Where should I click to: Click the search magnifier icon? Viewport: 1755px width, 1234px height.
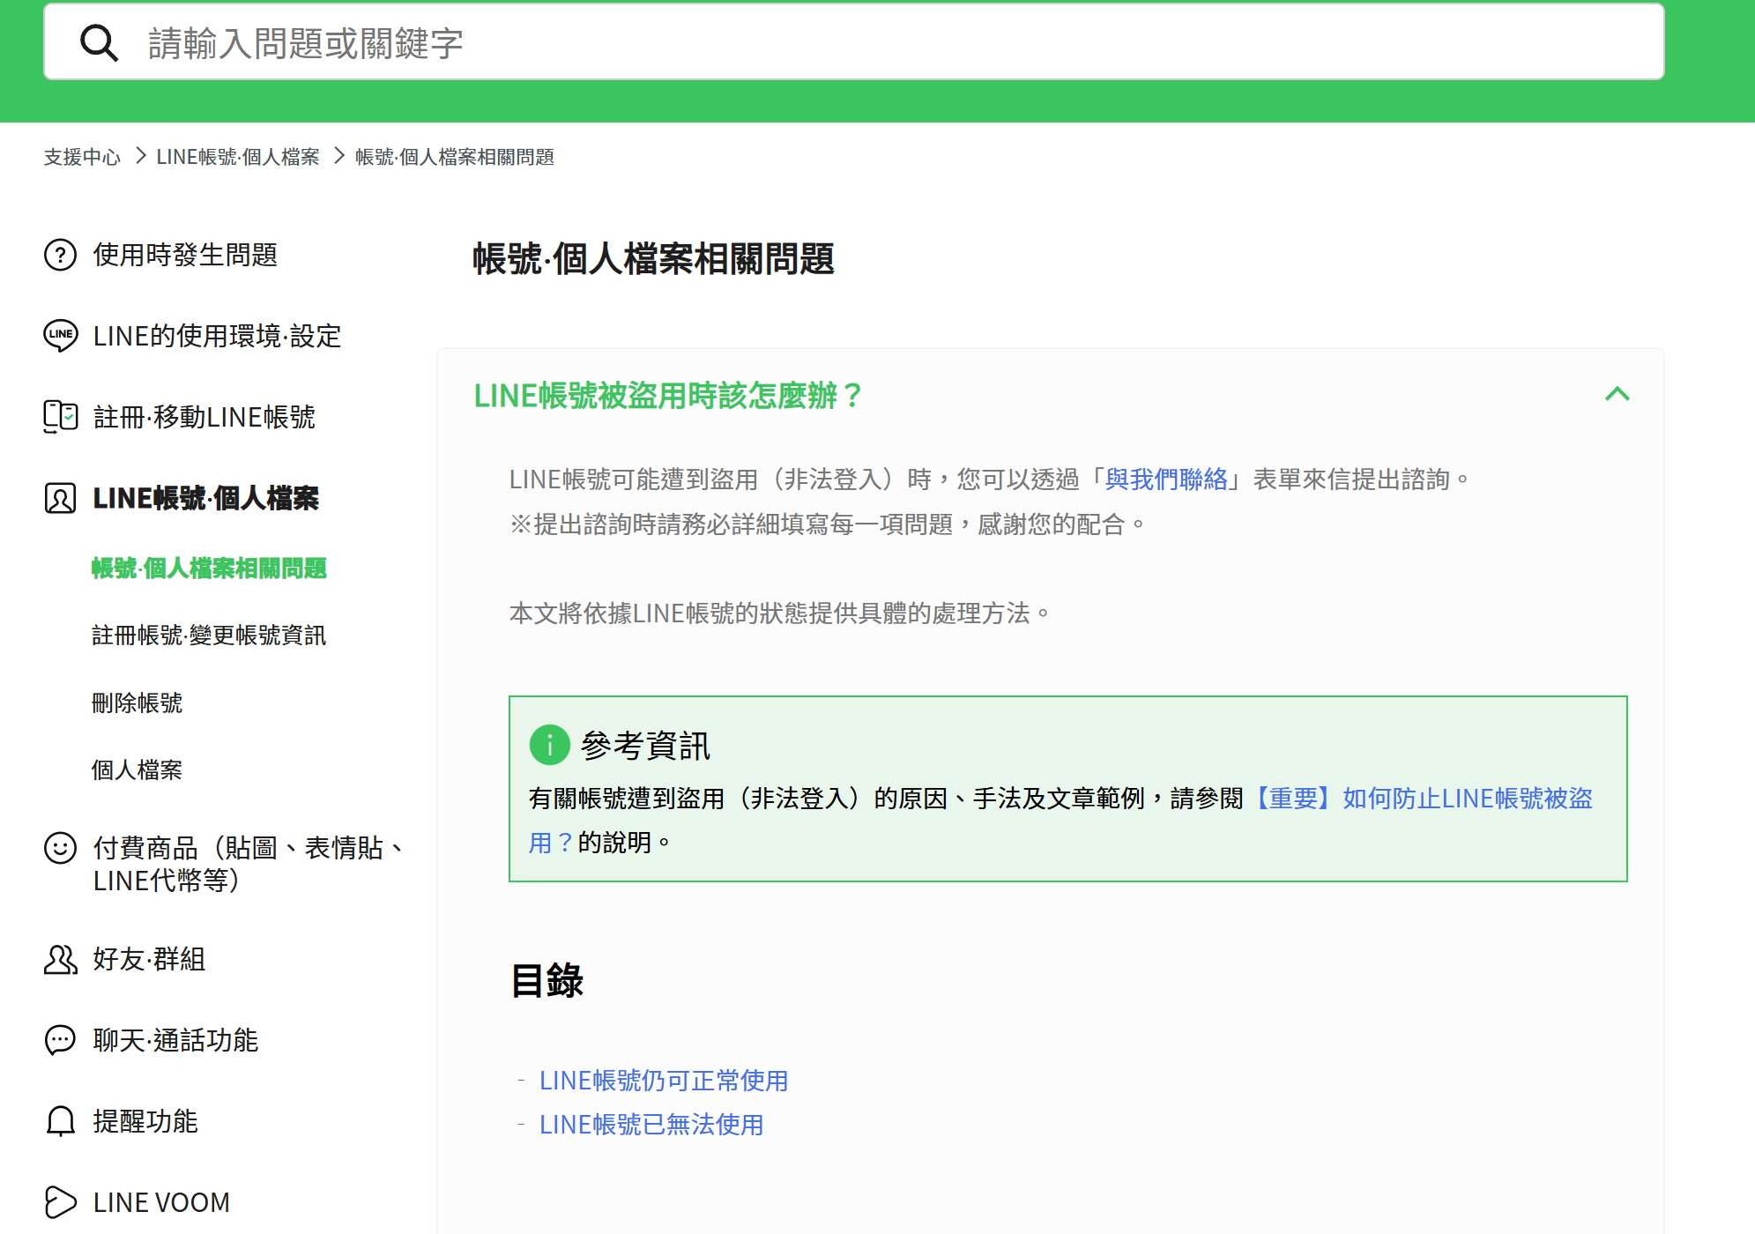pyautogui.click(x=99, y=42)
